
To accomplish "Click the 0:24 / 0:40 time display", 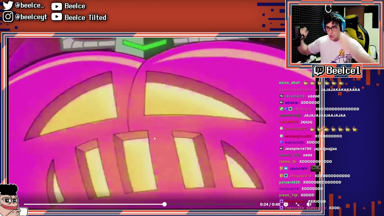I will pos(270,204).
